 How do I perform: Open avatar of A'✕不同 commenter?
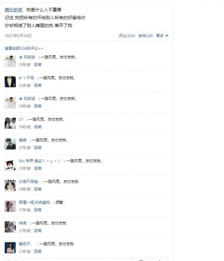(10, 82)
